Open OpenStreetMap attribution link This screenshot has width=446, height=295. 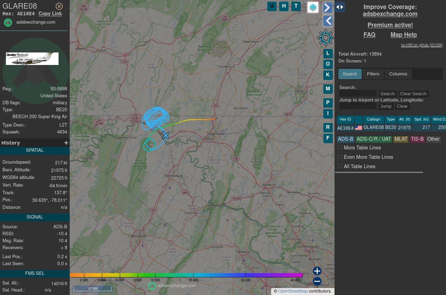click(293, 291)
